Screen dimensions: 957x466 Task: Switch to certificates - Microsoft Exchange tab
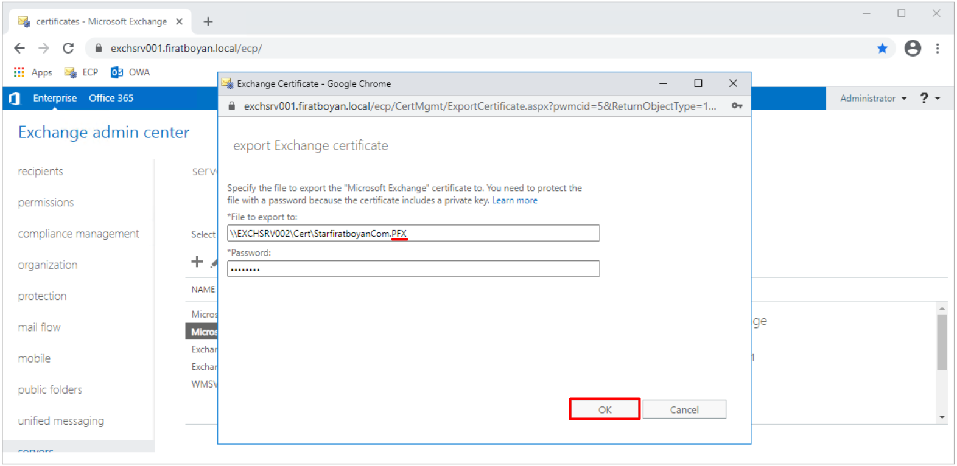click(100, 21)
